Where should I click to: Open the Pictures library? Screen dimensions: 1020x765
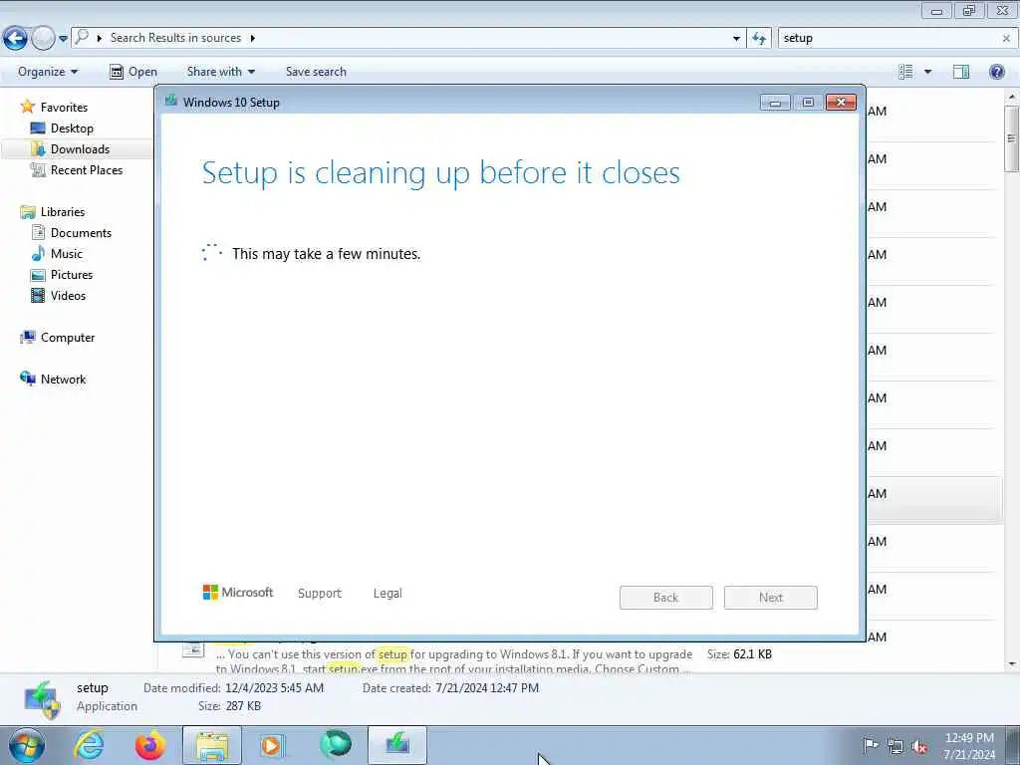pos(72,275)
